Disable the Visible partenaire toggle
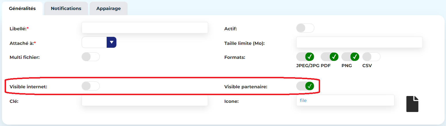Viewport: 446px width, 126px height. pyautogui.click(x=305, y=86)
